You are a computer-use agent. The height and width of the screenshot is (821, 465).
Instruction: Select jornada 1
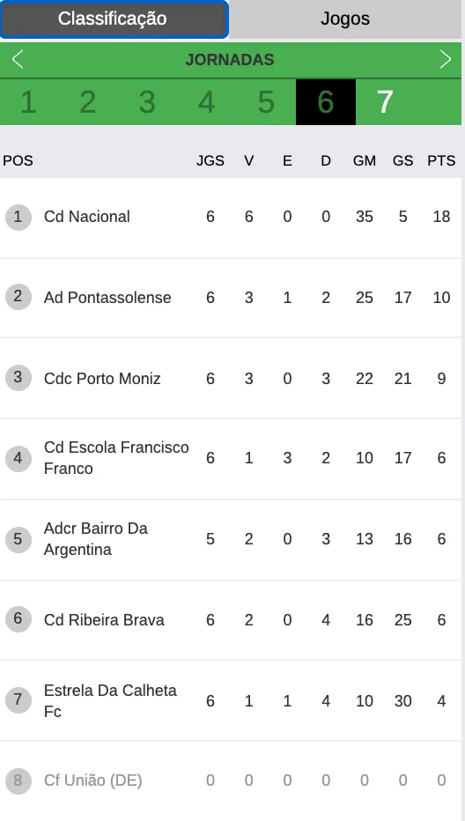coord(28,102)
